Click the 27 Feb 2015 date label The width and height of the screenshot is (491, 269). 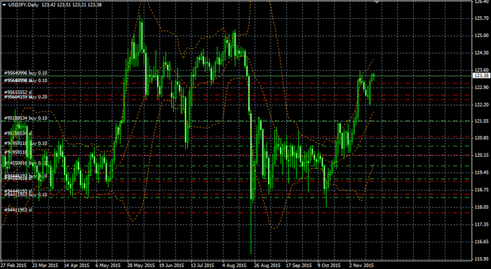pos(13,265)
